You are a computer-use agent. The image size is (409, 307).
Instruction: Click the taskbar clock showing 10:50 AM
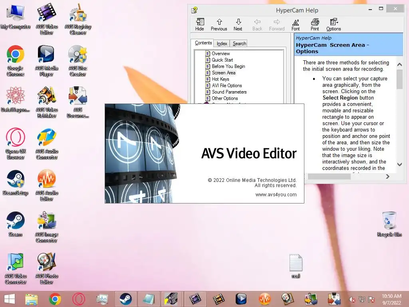tap(391, 299)
